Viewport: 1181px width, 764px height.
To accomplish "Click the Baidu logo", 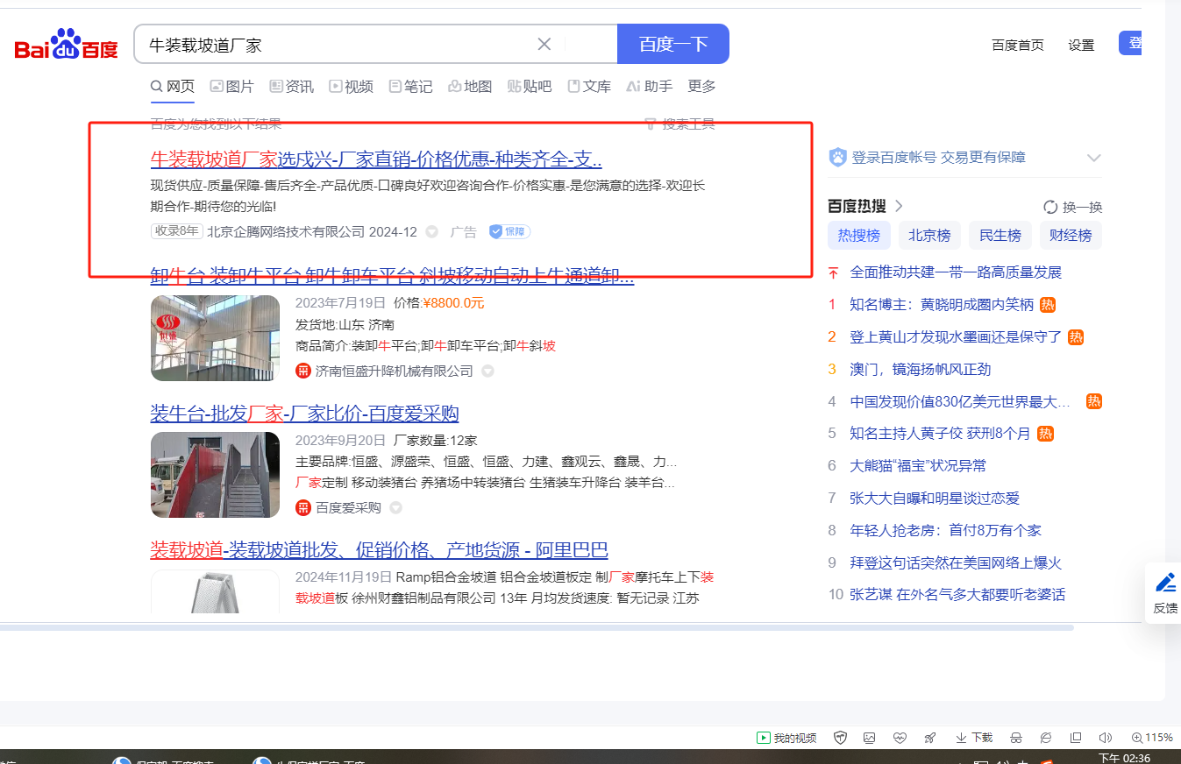I will coord(66,44).
